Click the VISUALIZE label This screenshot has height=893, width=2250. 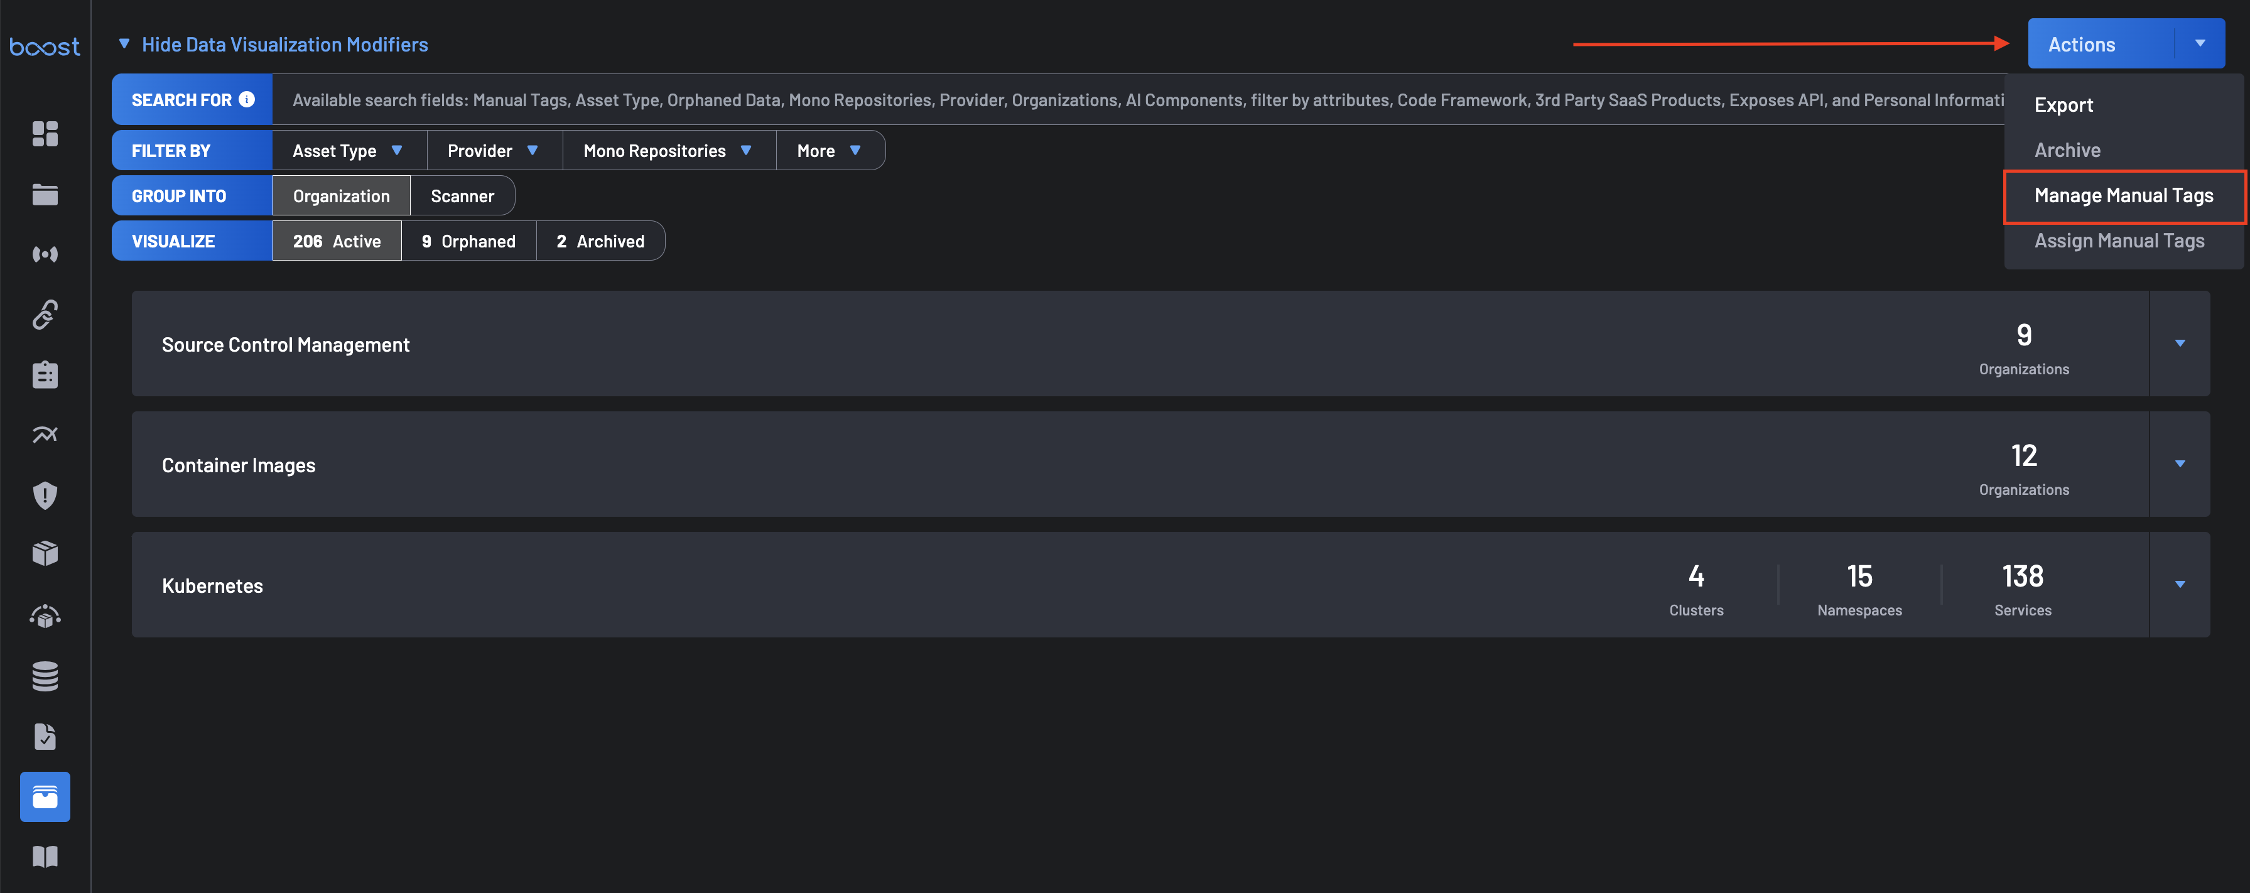tap(173, 241)
